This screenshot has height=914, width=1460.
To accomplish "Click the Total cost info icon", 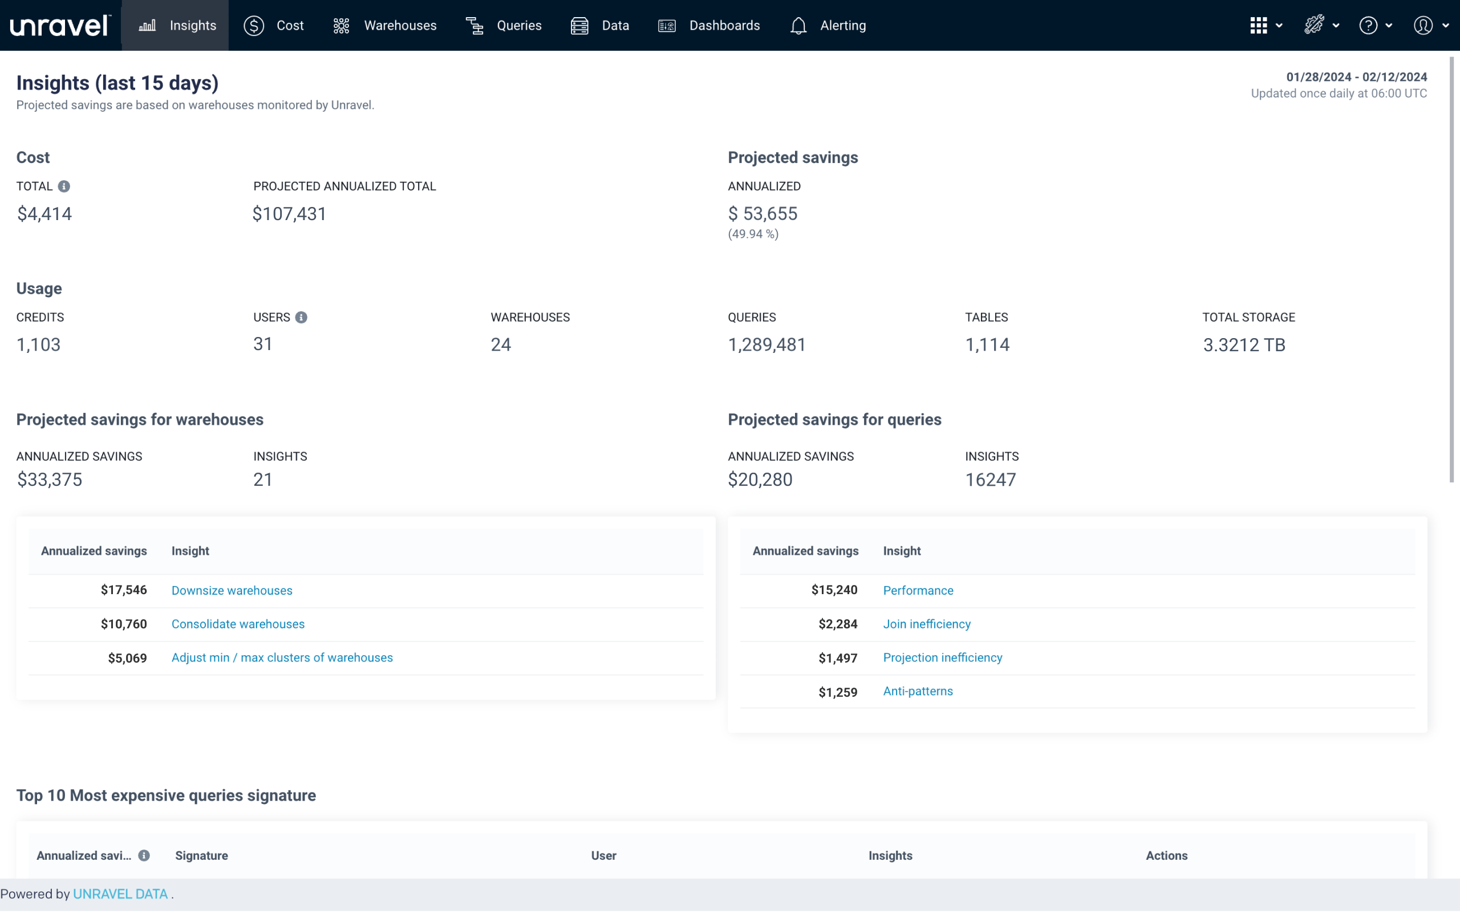I will (x=64, y=186).
